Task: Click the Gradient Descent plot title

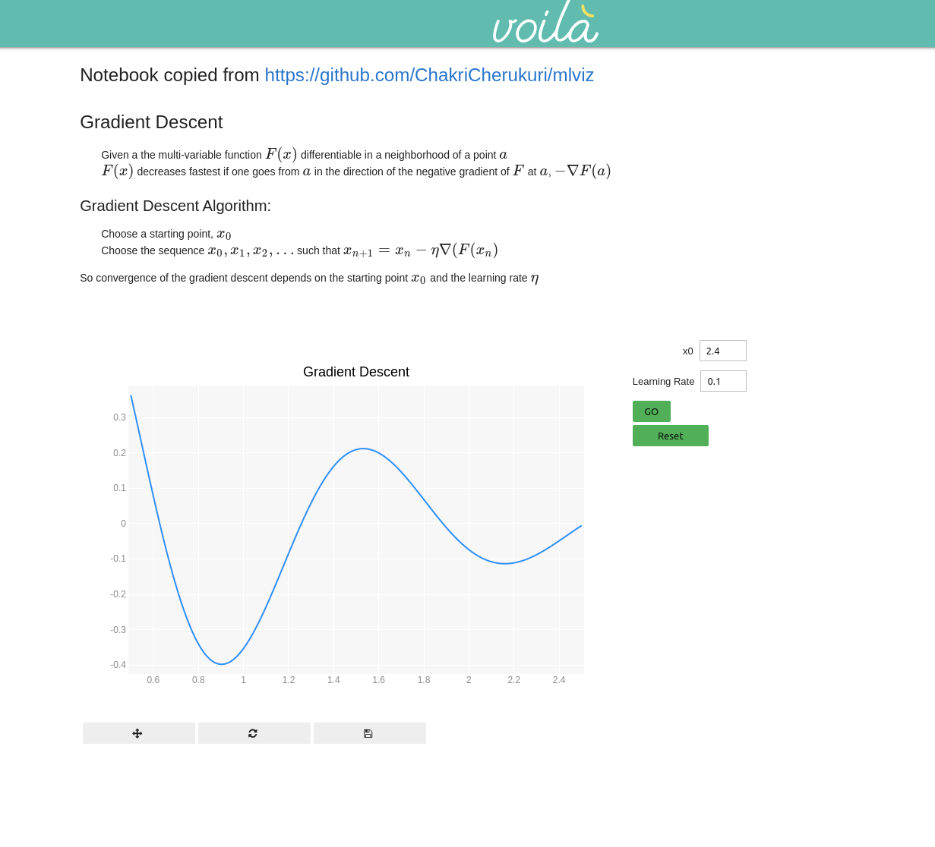Action: click(x=355, y=372)
